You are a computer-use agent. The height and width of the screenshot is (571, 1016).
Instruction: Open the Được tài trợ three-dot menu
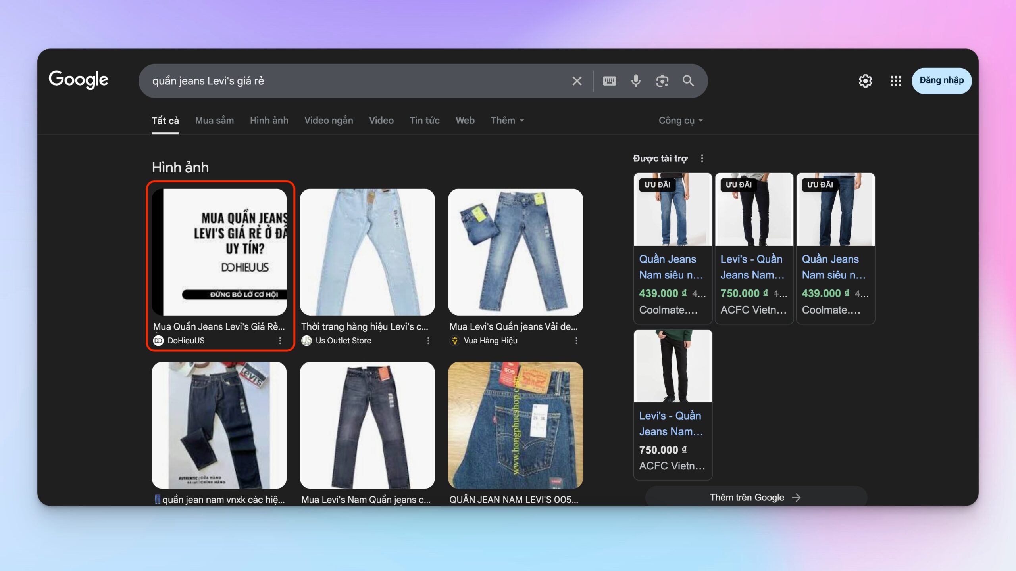702,159
